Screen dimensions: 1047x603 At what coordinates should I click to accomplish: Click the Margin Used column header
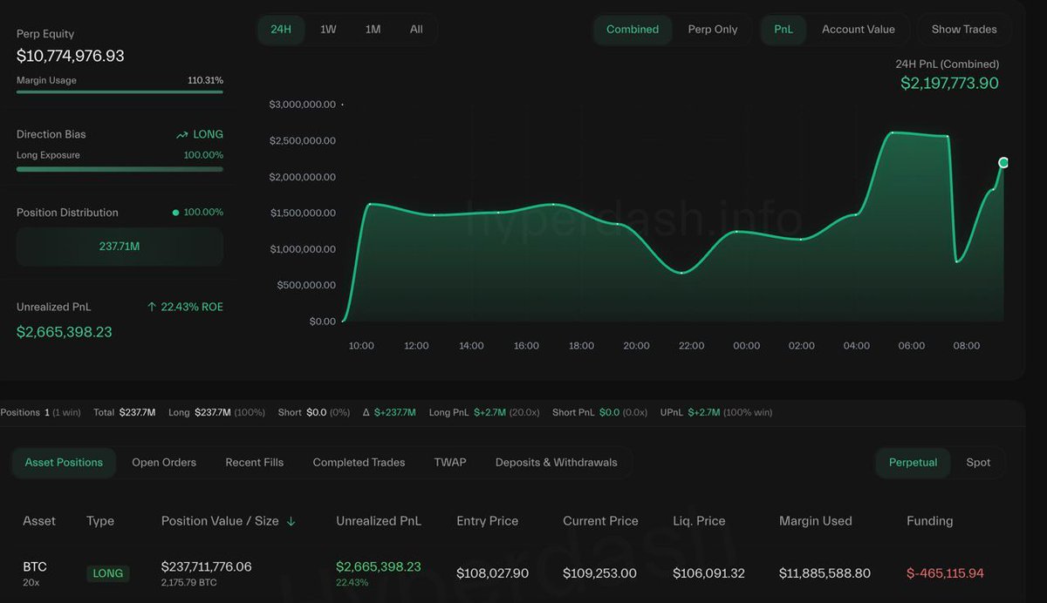[x=816, y=520]
